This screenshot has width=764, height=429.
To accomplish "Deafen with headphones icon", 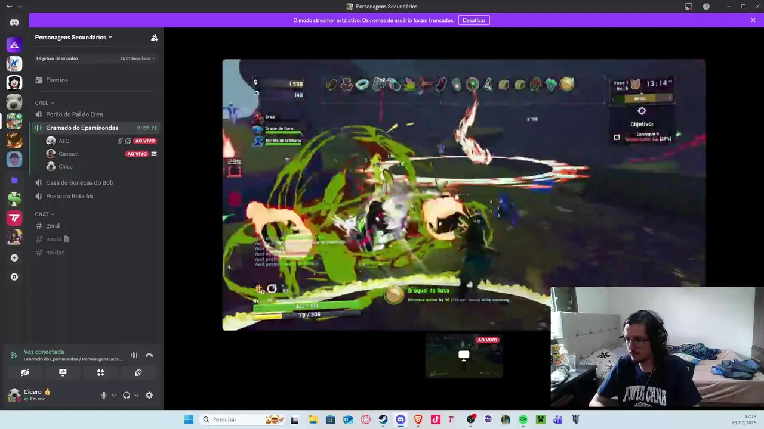I will point(127,395).
